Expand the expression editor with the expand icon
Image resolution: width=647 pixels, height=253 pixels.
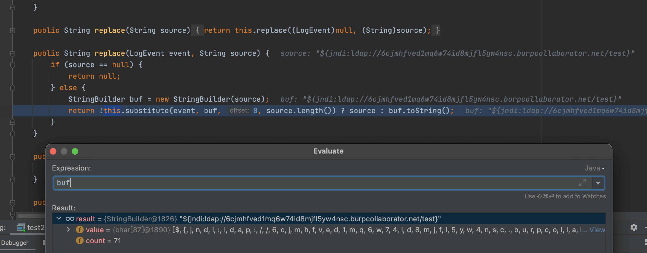tap(582, 183)
